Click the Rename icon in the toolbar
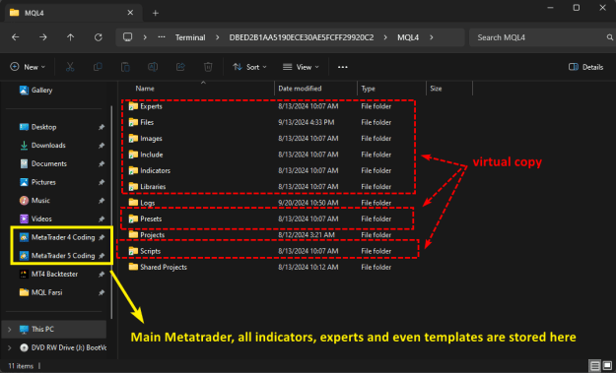 153,67
